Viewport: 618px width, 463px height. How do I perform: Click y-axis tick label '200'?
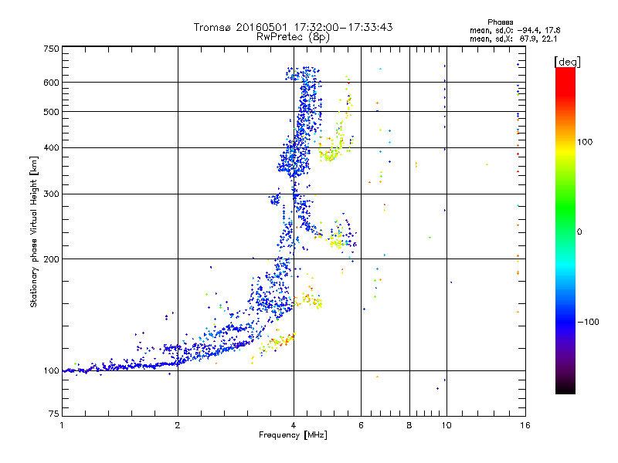point(52,259)
